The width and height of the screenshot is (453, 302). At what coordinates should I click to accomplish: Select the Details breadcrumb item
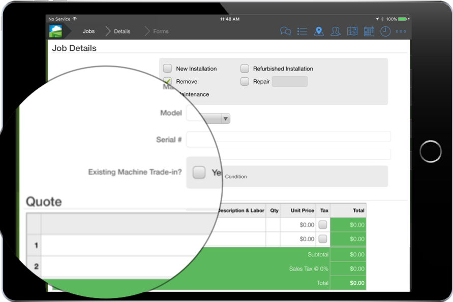[122, 31]
